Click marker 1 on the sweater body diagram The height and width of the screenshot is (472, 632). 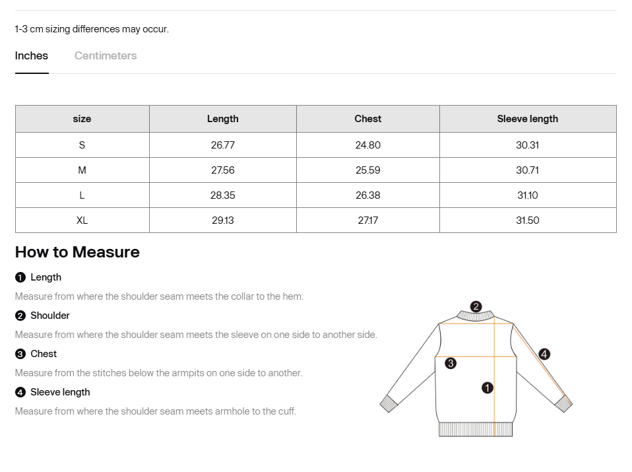(x=488, y=388)
